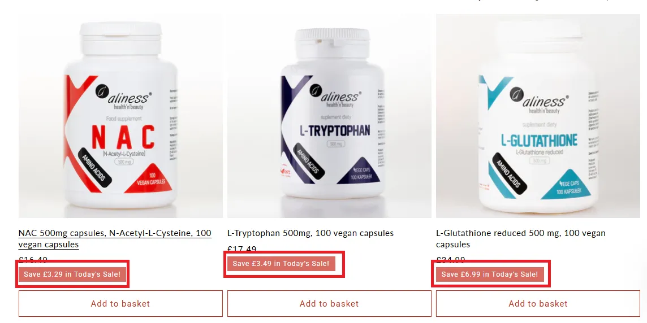Select the blue L-GLUTATHIONE text on the bottle image
Image resolution: width=647 pixels, height=323 pixels.
(x=540, y=141)
